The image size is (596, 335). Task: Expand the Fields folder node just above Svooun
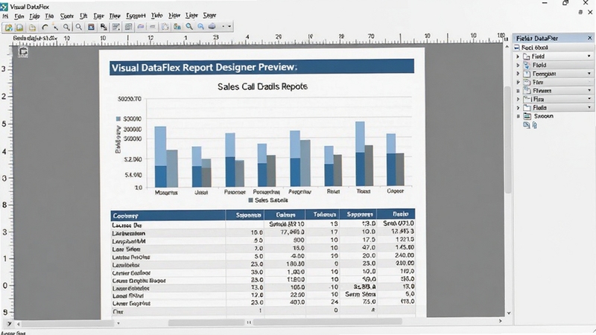coord(518,107)
